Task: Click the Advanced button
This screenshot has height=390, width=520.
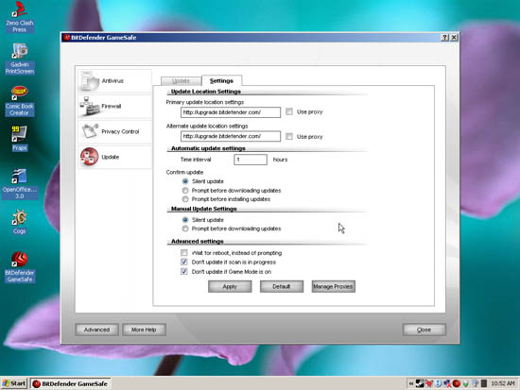Action: (x=96, y=330)
